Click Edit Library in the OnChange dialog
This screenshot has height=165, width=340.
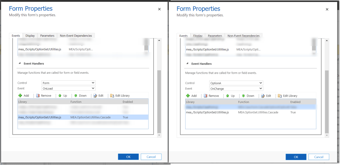point(279,96)
